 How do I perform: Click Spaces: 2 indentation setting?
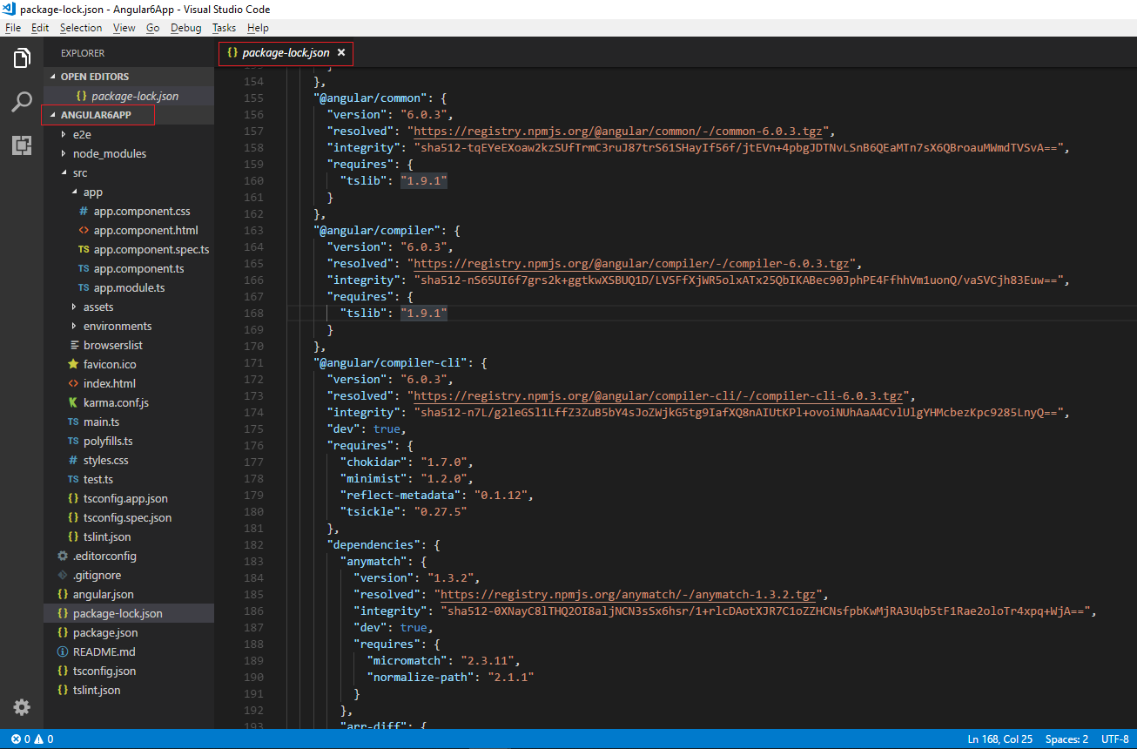[x=1066, y=738]
